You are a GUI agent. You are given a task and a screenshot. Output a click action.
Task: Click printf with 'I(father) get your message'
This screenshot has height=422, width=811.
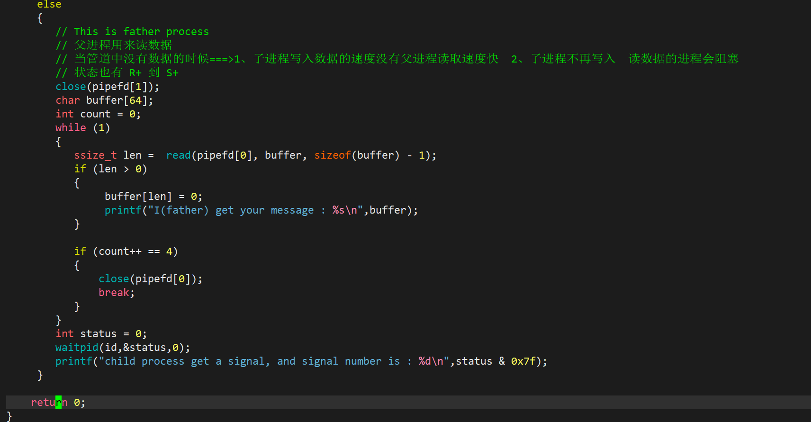[x=261, y=210]
